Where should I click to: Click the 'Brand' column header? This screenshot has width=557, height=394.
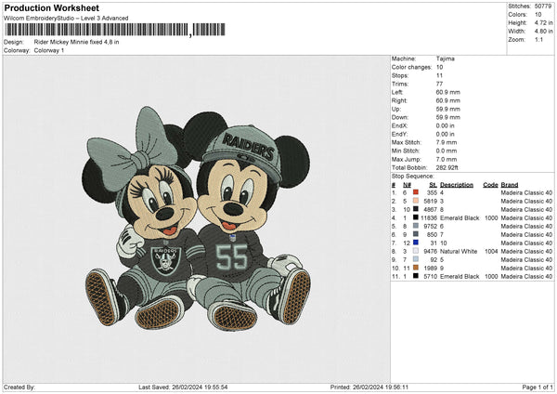coord(510,185)
